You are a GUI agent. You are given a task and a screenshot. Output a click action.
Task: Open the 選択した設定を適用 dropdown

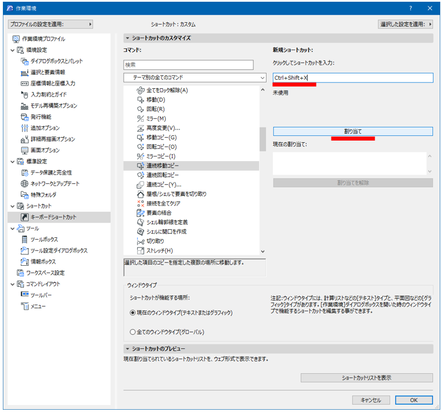tap(406, 24)
